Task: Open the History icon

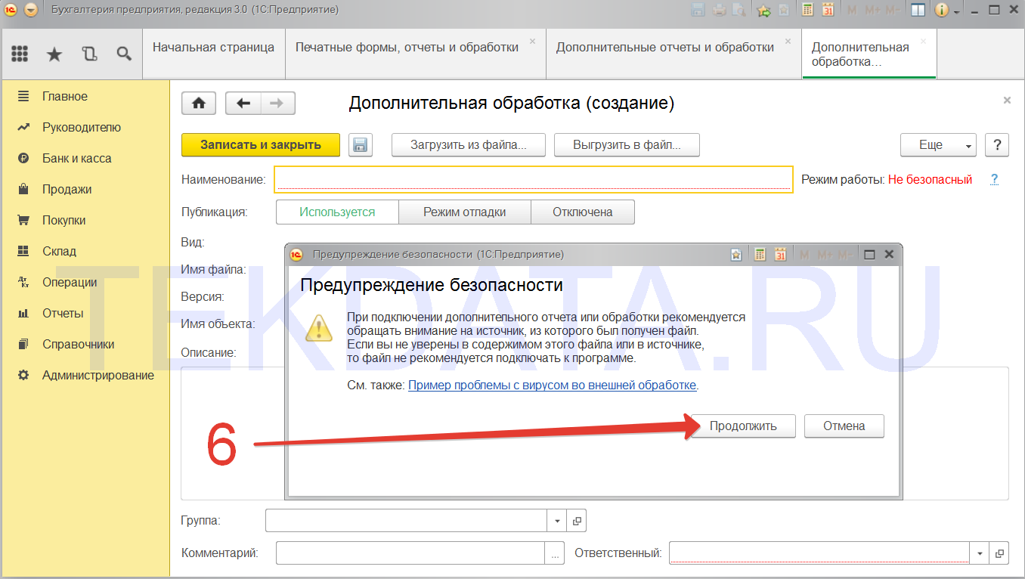Action: (89, 54)
